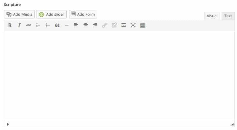Align text center
The width and height of the screenshot is (237, 130).
(86, 25)
